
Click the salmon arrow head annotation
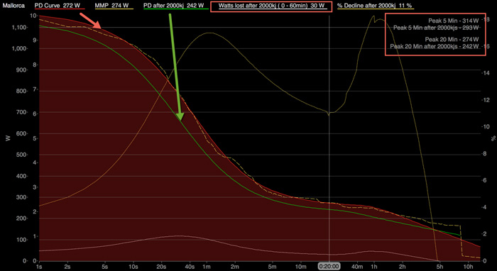(x=98, y=26)
